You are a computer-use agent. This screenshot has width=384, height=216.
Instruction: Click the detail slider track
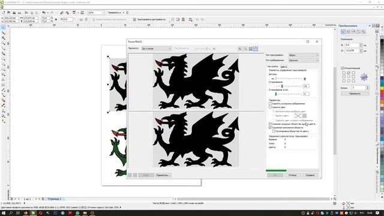(x=288, y=79)
